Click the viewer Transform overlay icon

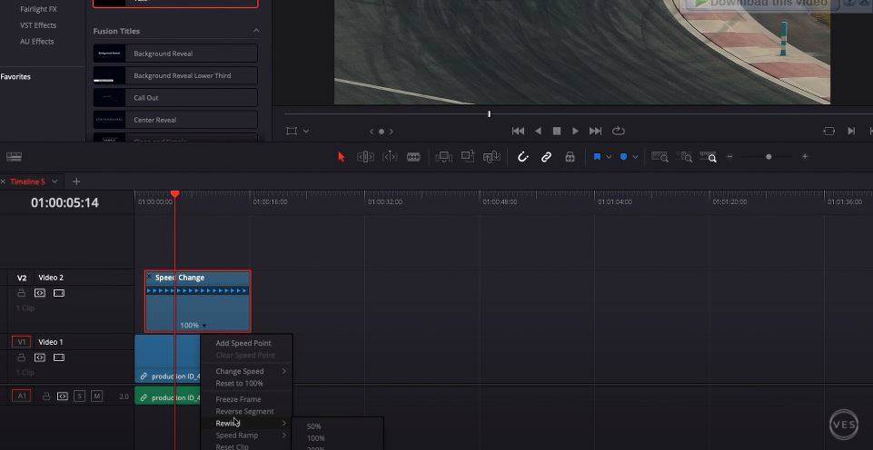292,132
